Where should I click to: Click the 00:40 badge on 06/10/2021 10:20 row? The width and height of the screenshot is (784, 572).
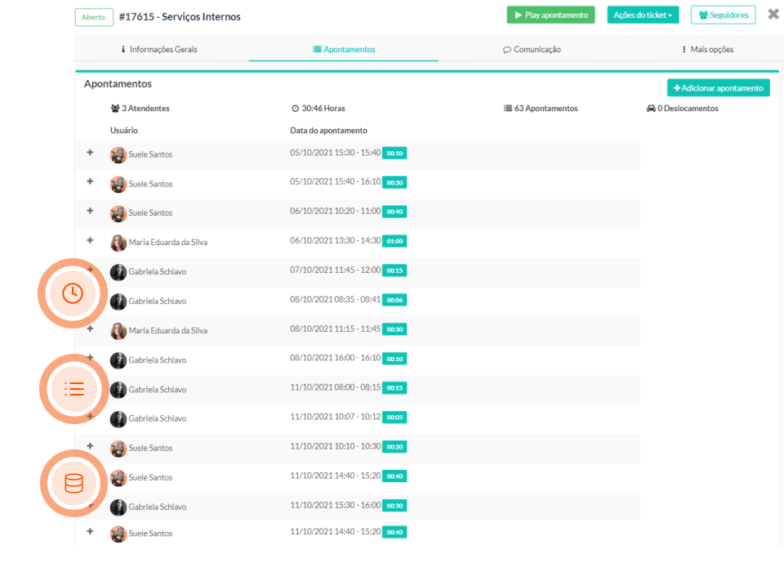[394, 212]
